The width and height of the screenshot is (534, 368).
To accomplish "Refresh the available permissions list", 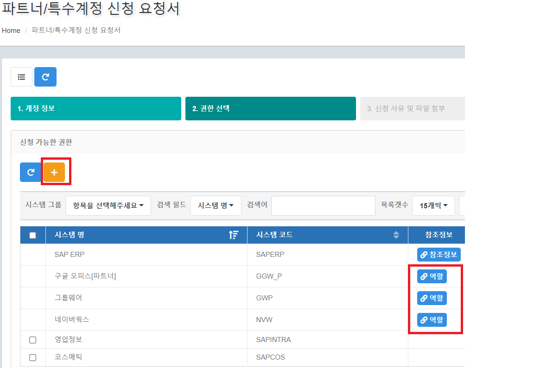I will click(x=31, y=173).
